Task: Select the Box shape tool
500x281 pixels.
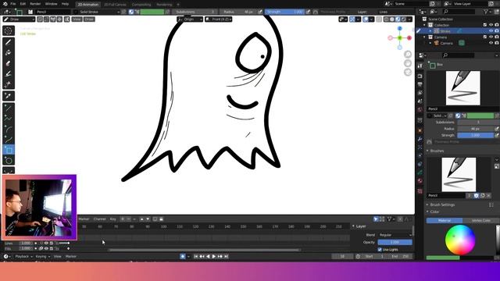Action: (9, 150)
